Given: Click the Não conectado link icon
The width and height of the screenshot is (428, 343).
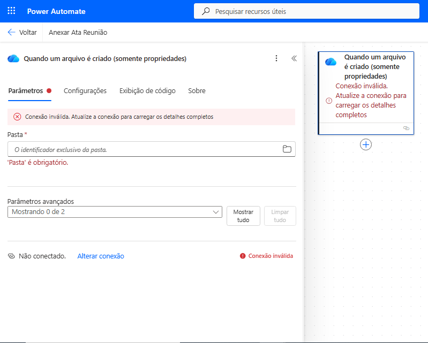Looking at the screenshot, I should [11, 256].
